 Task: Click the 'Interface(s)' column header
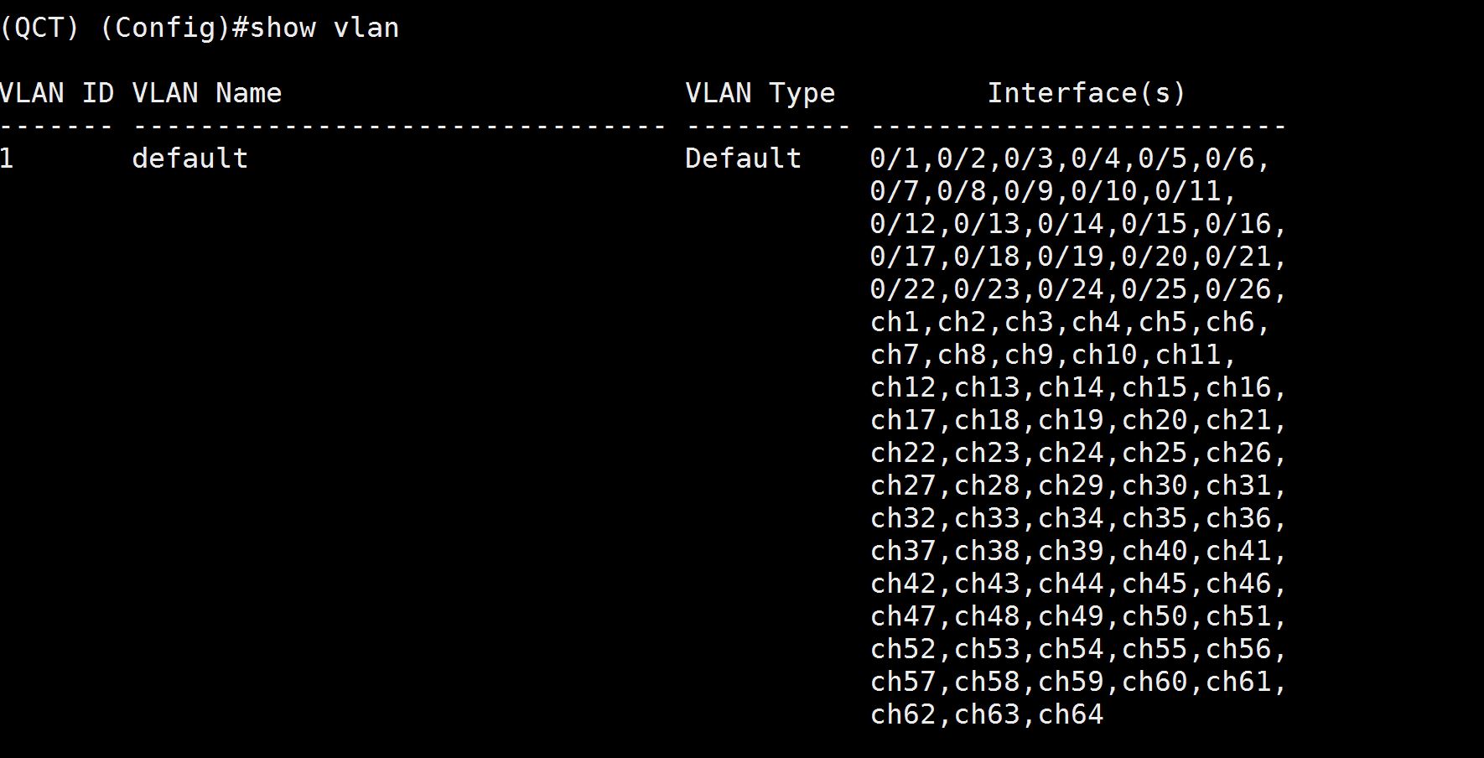tap(1086, 93)
